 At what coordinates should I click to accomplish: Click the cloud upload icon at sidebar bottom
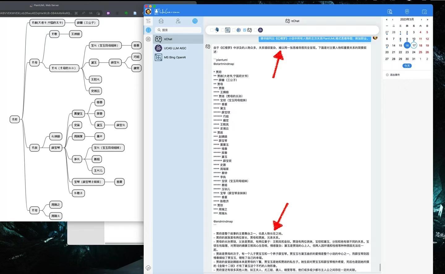tap(148, 268)
